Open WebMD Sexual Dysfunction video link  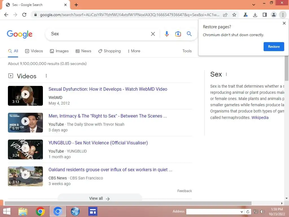(x=108, y=89)
